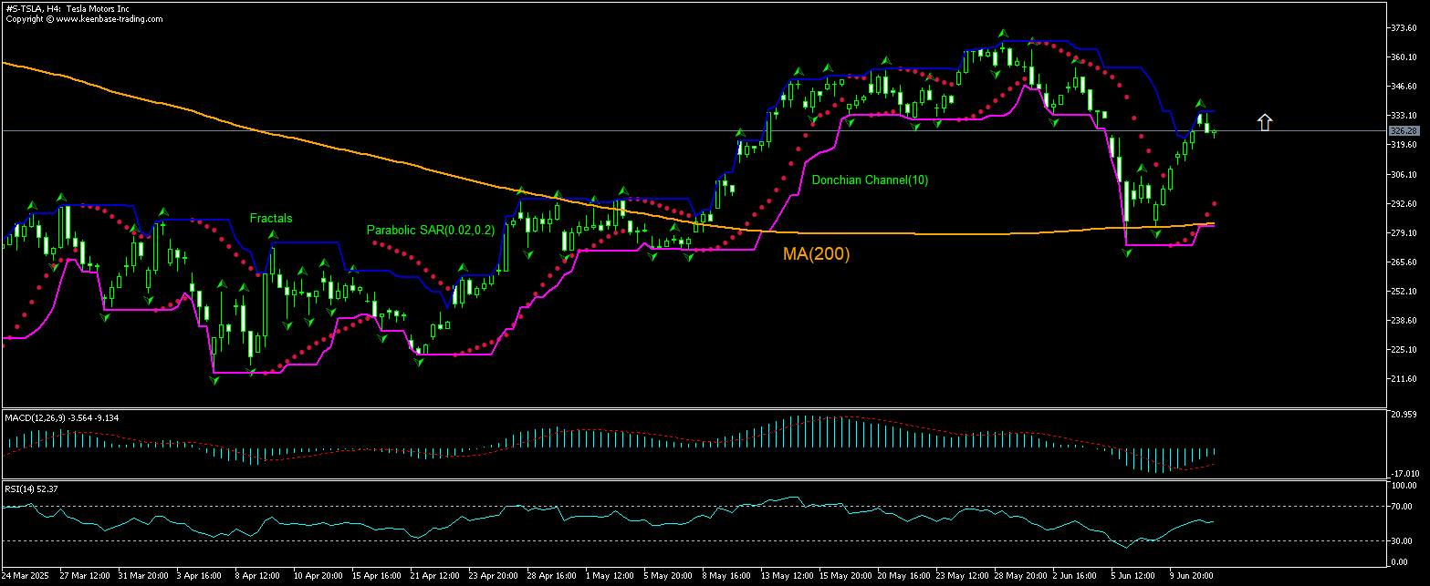Screen dimensions: 1430x586
Task: Click the MACD 20.959 scale value
Action: coord(1404,415)
